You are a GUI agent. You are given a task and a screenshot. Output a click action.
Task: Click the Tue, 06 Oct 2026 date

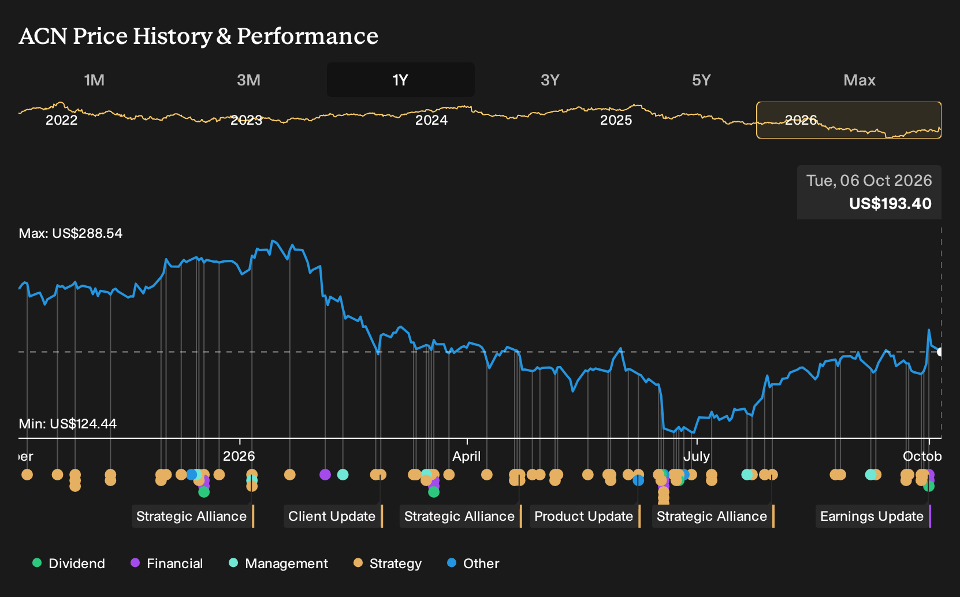click(869, 181)
